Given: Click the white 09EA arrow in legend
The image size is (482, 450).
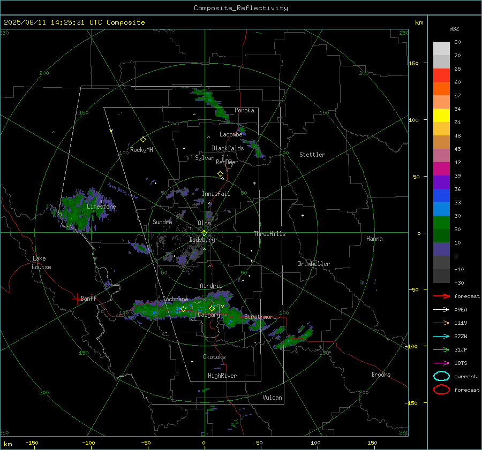Looking at the screenshot, I should (441, 309).
